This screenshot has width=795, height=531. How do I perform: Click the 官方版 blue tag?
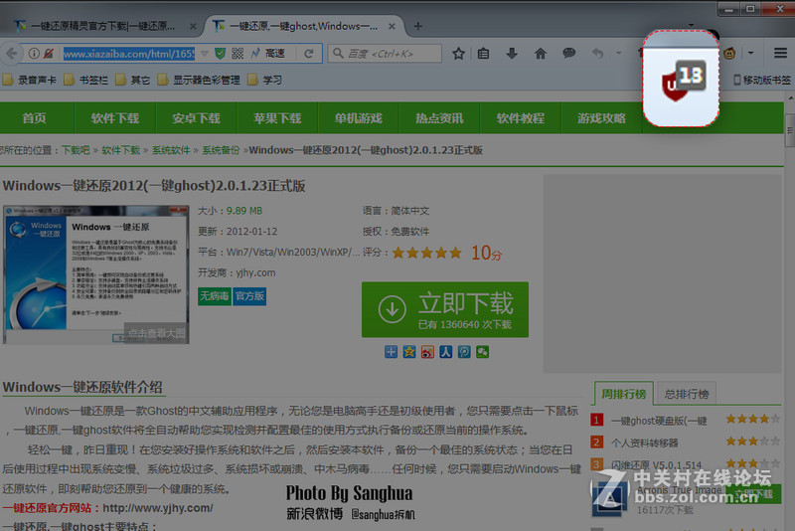(249, 295)
